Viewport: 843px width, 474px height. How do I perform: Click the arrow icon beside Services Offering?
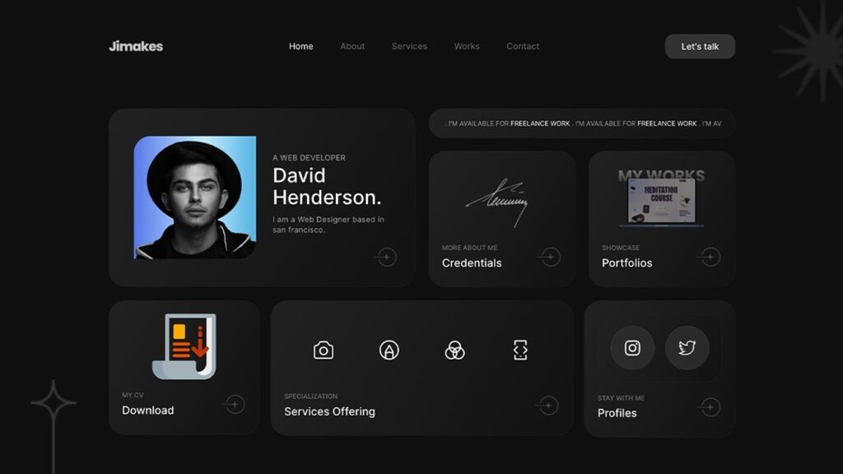(547, 406)
